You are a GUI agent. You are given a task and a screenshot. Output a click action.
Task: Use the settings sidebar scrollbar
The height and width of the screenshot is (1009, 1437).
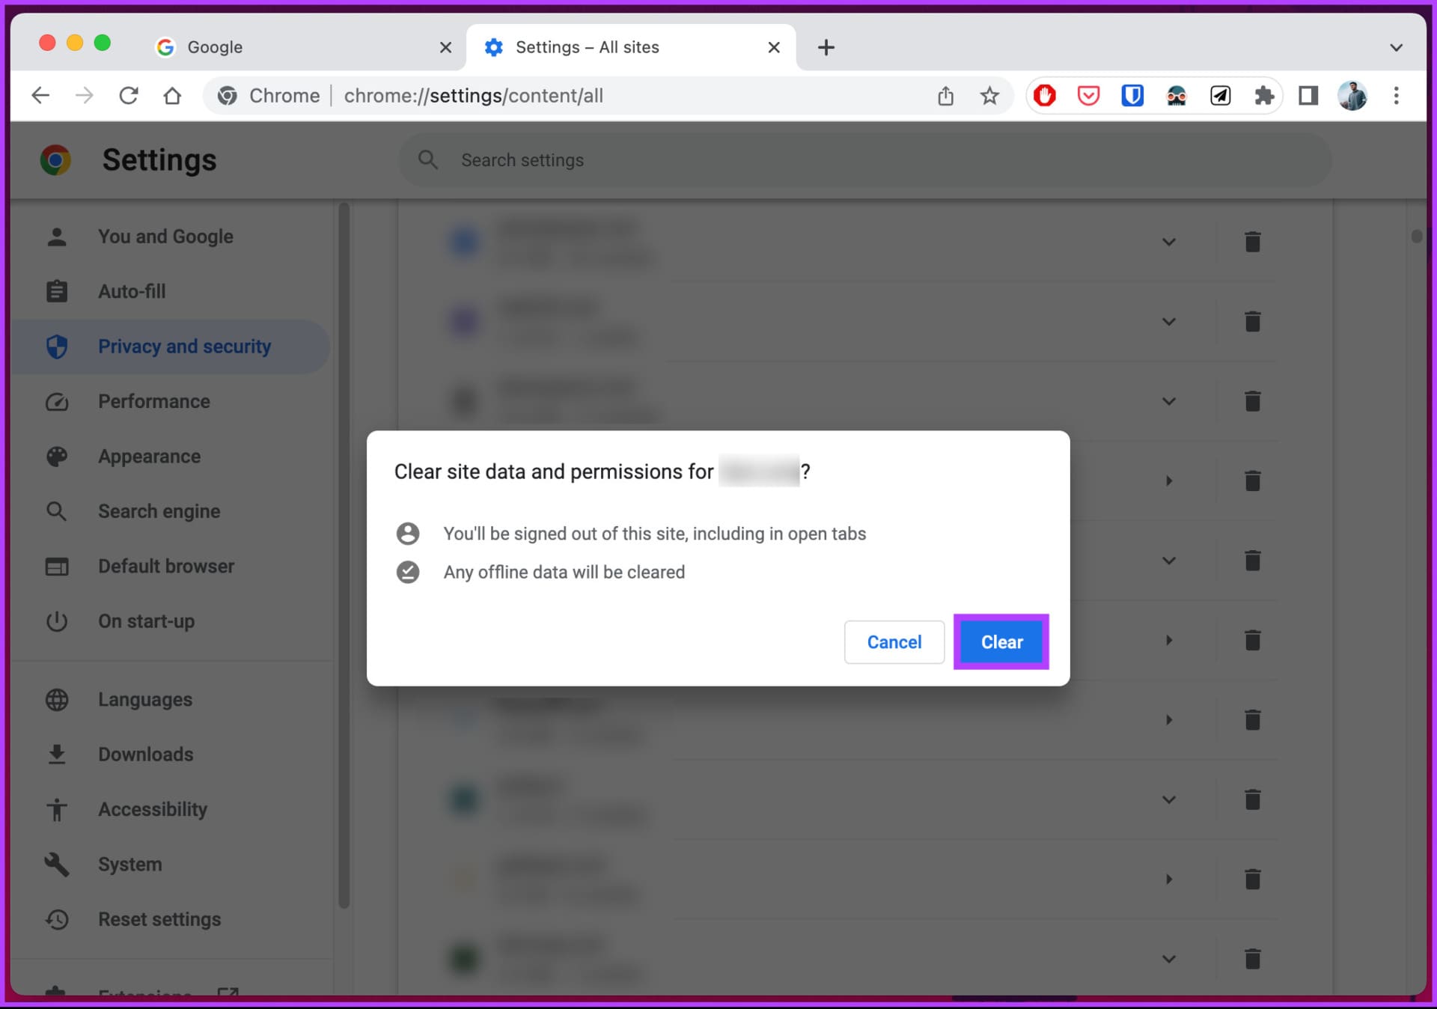click(344, 555)
